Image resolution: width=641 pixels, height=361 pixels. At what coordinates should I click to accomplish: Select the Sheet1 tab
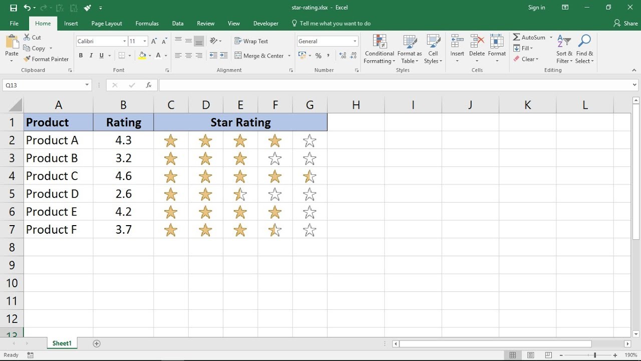pos(62,343)
